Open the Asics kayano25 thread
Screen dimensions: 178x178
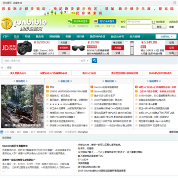[x=68, y=113]
